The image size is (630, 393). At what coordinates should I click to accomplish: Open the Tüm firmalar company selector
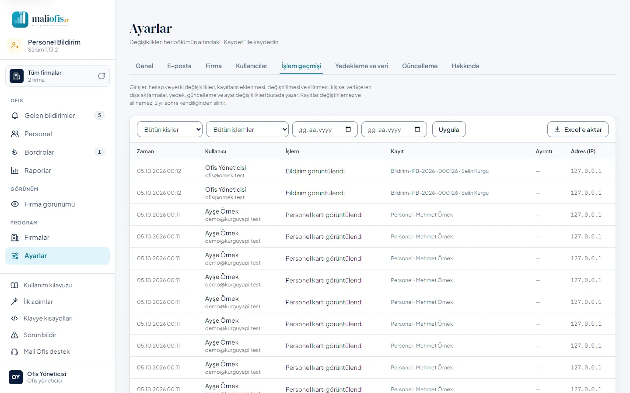click(57, 76)
